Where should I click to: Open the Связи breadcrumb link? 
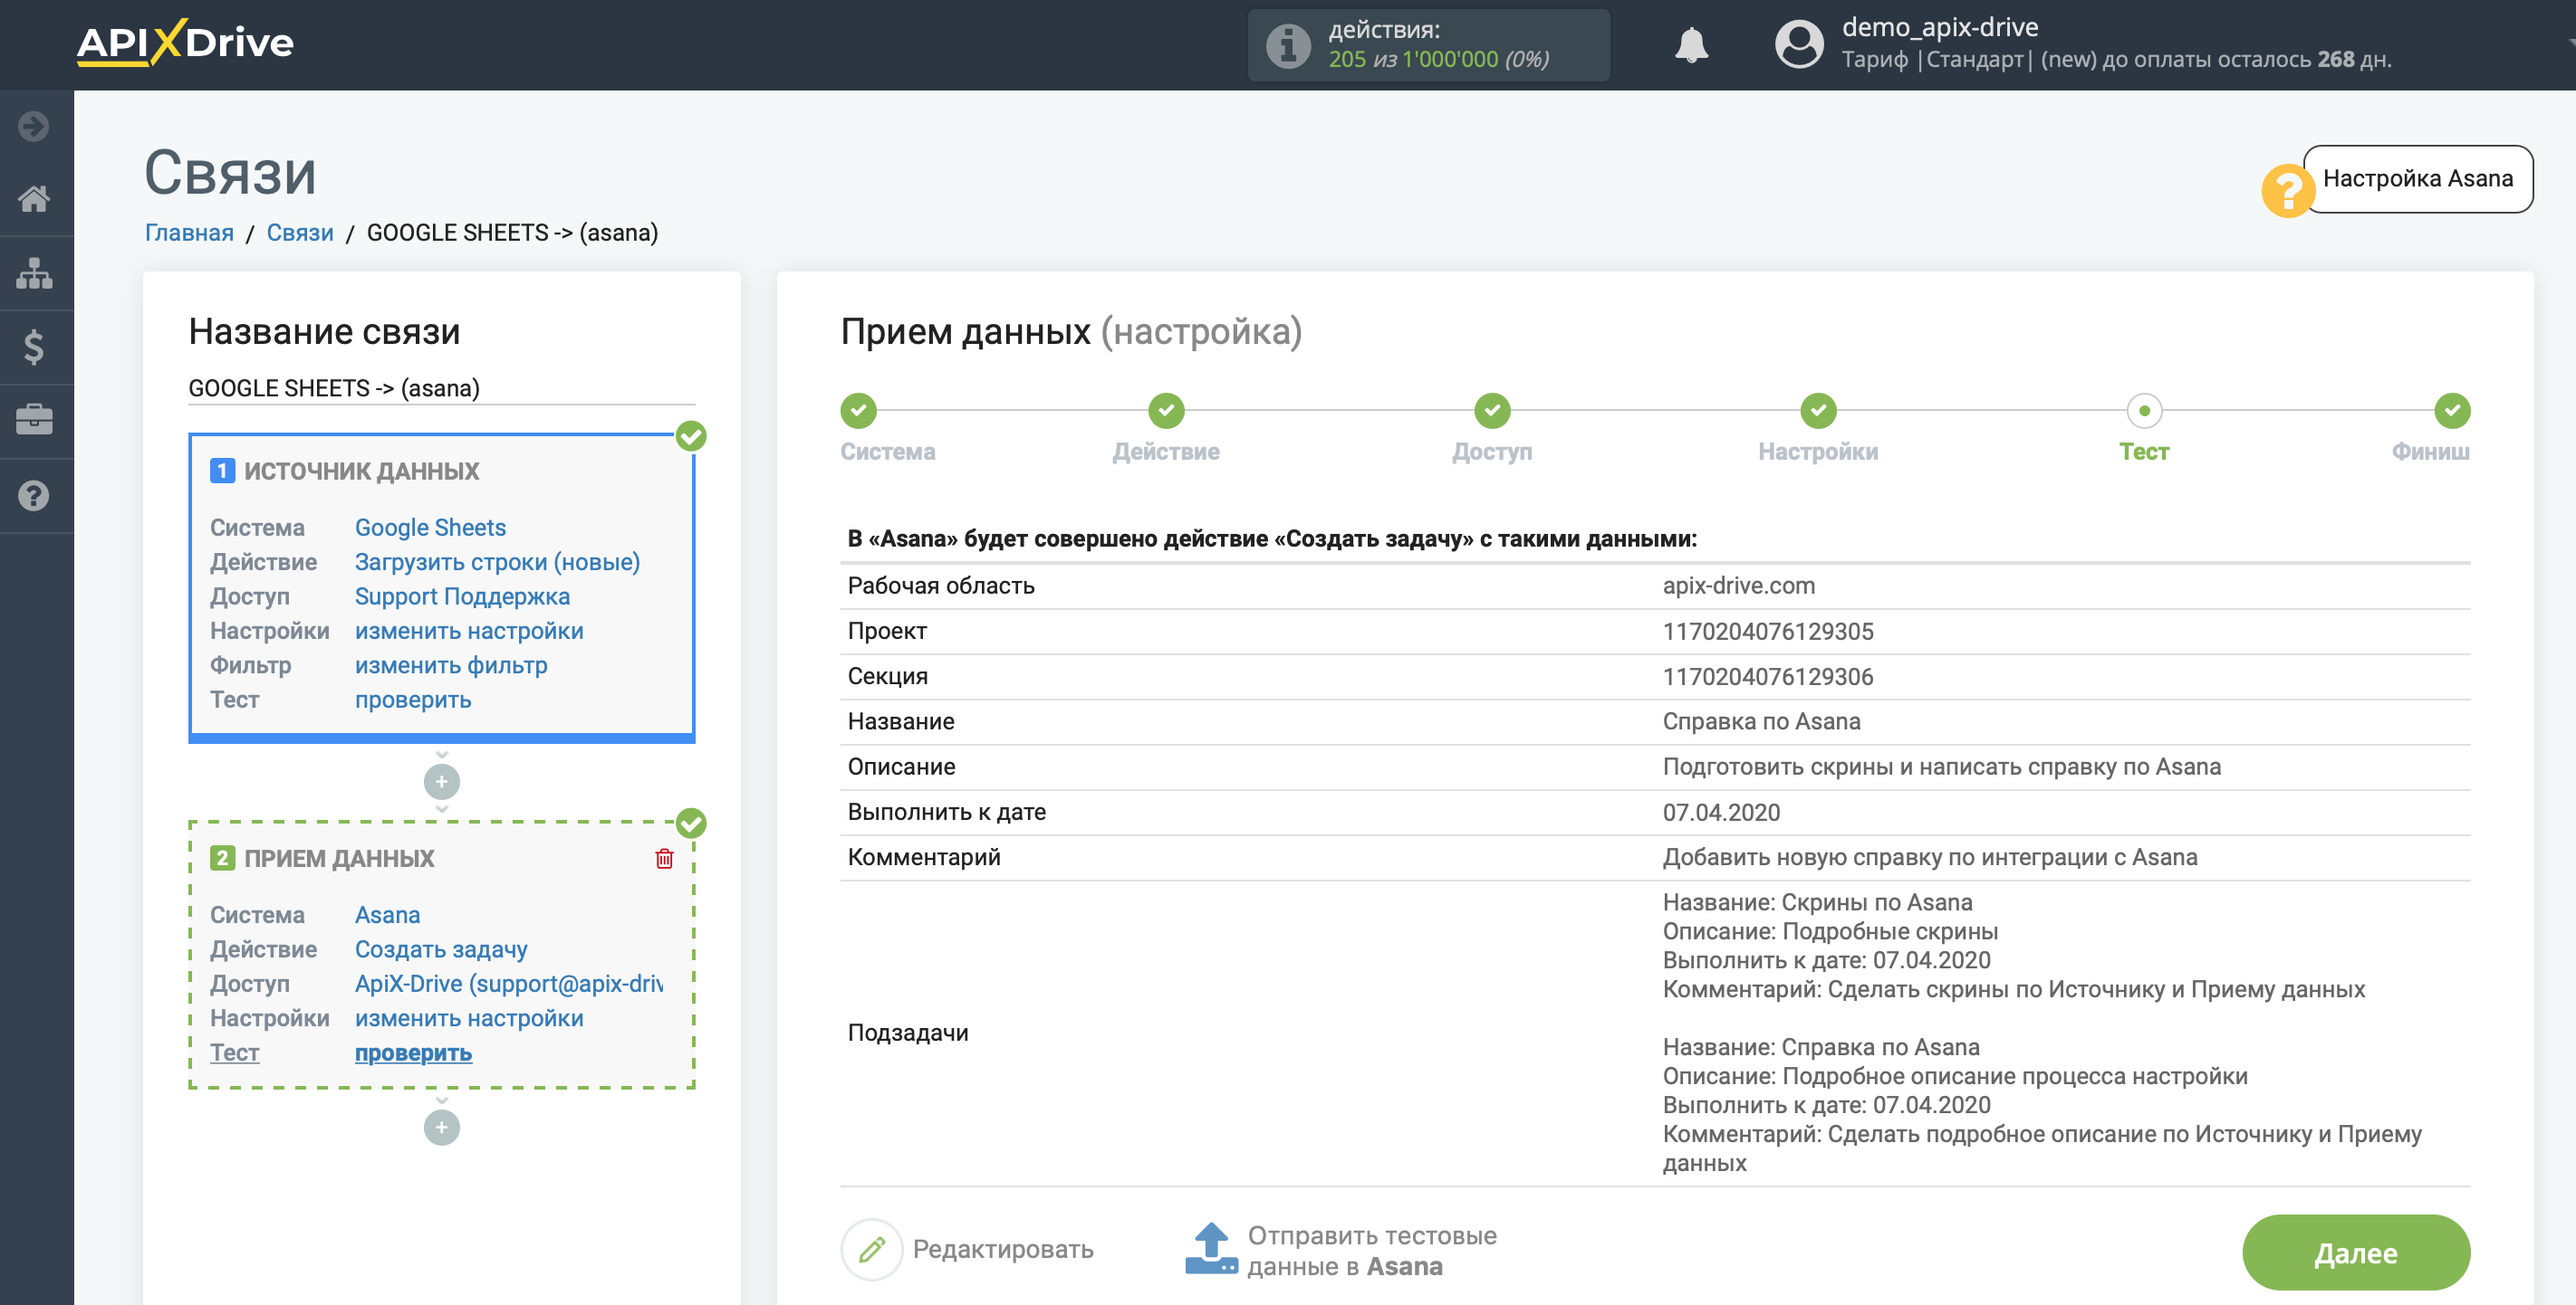(300, 233)
